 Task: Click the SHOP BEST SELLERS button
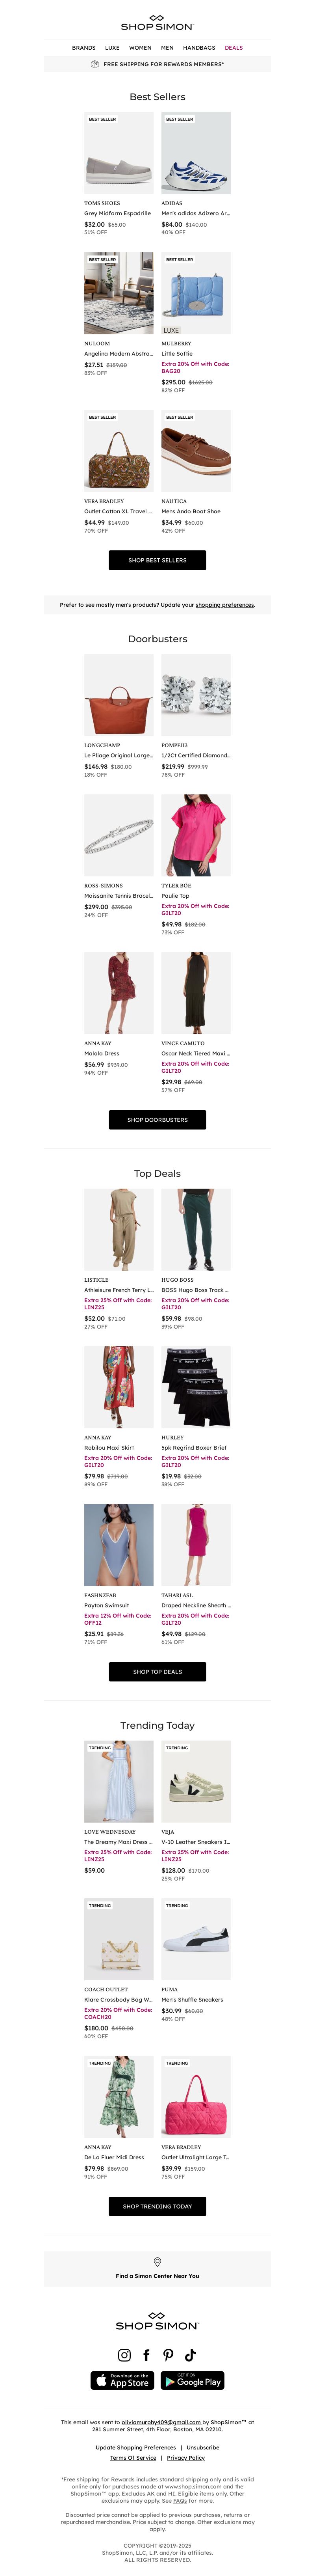pos(157,560)
